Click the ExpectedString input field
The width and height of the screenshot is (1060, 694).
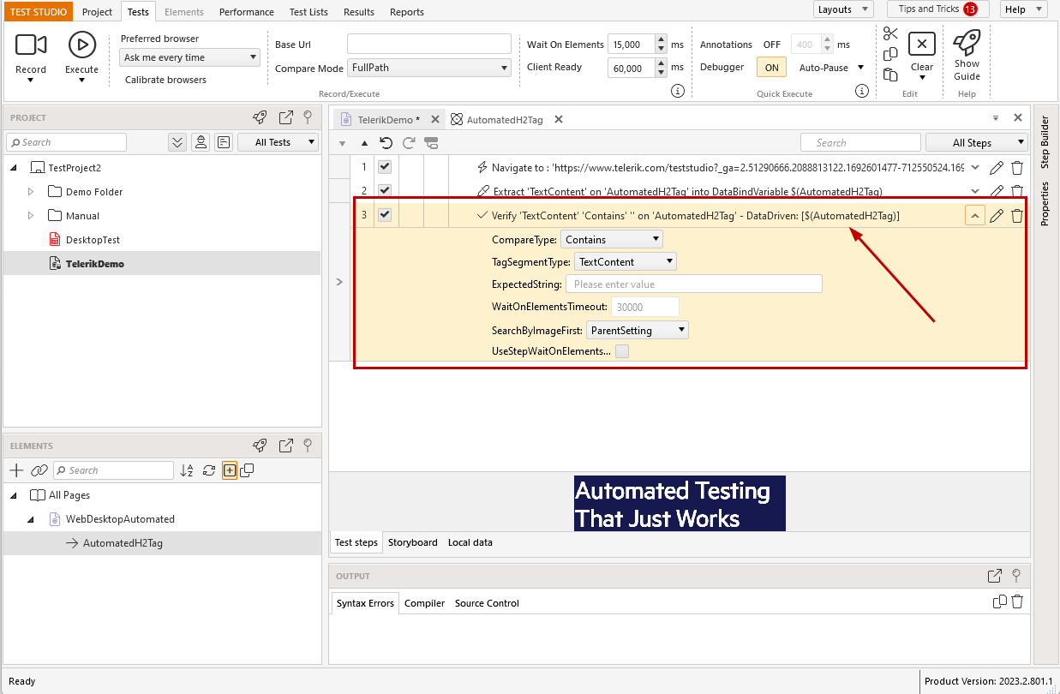(x=694, y=284)
